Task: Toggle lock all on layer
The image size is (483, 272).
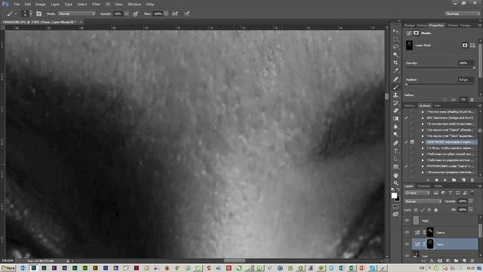Action: (436, 210)
